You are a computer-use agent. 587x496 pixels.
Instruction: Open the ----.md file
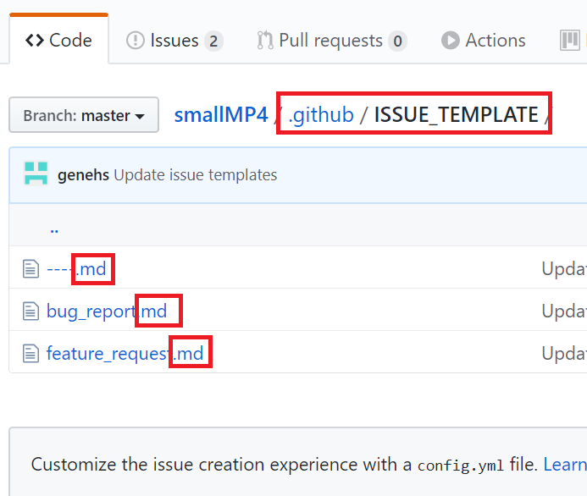pyautogui.click(x=76, y=269)
